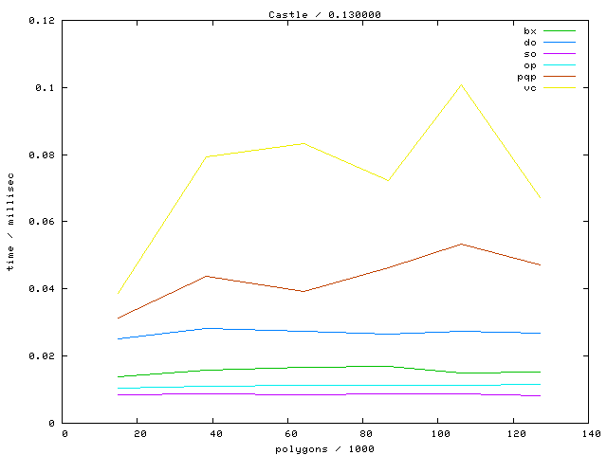Screen dimensions: 607x455
Task: Click the yellow line sample beside vc
Action: coord(560,88)
